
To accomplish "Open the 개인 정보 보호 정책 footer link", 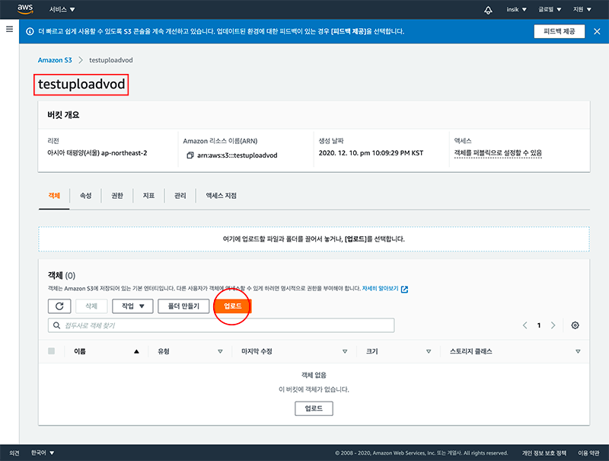I will 544,453.
